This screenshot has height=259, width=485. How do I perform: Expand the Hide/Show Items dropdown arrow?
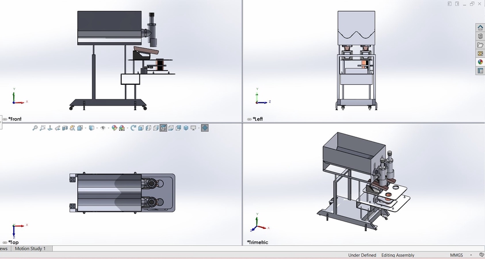[x=109, y=128]
